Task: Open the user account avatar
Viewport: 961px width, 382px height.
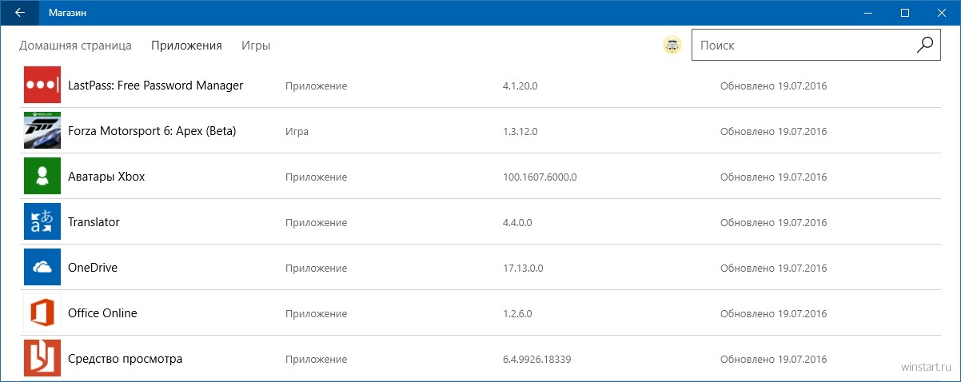Action: click(x=672, y=46)
